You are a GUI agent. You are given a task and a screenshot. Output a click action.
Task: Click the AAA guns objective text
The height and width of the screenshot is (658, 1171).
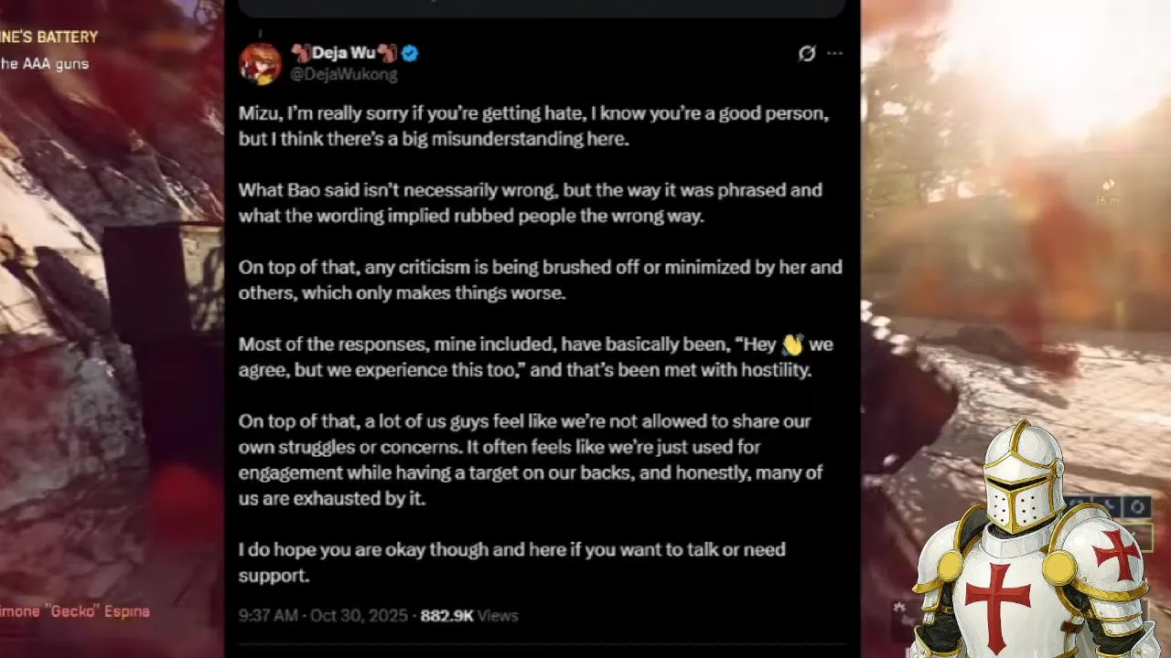tap(46, 64)
